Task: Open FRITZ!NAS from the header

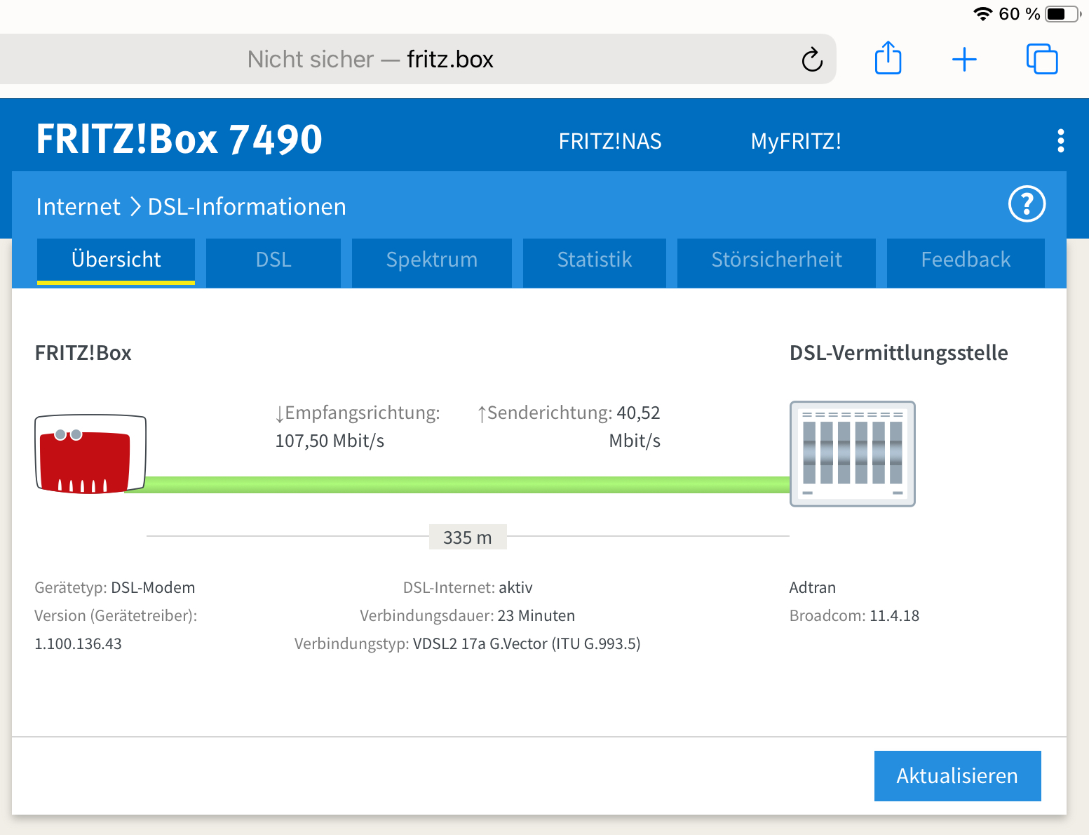Action: tap(610, 141)
